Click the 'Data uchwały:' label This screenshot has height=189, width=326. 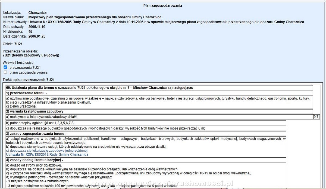14,27
